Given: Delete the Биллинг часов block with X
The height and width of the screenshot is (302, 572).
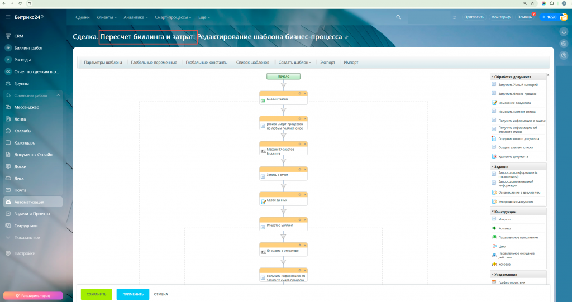Looking at the screenshot, I should (x=305, y=93).
